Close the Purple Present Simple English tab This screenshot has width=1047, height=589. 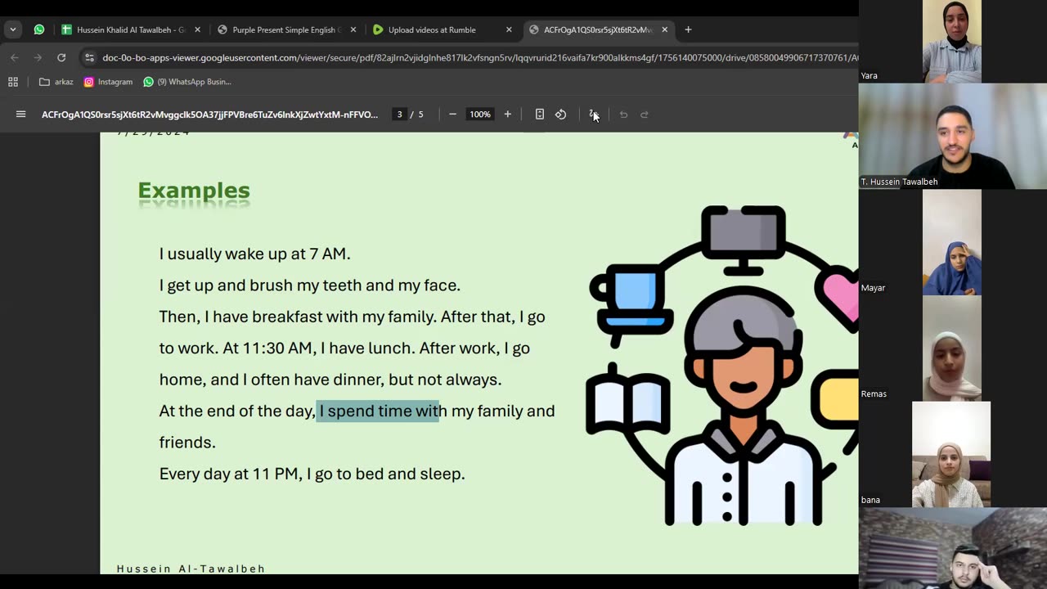(353, 29)
